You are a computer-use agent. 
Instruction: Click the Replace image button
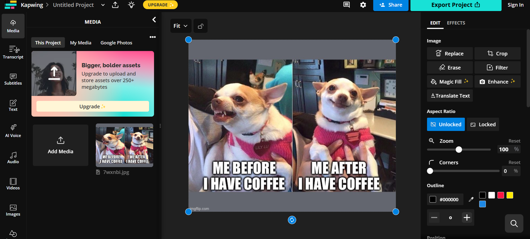450,54
